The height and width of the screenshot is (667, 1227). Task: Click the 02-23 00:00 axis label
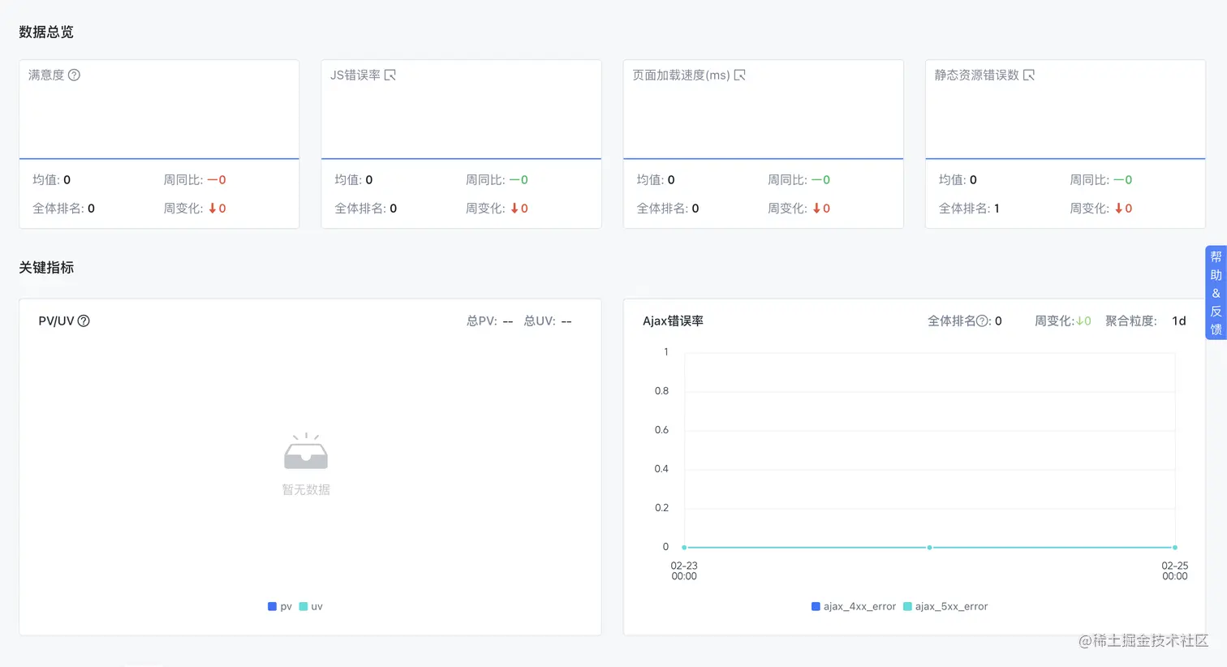[x=683, y=570]
